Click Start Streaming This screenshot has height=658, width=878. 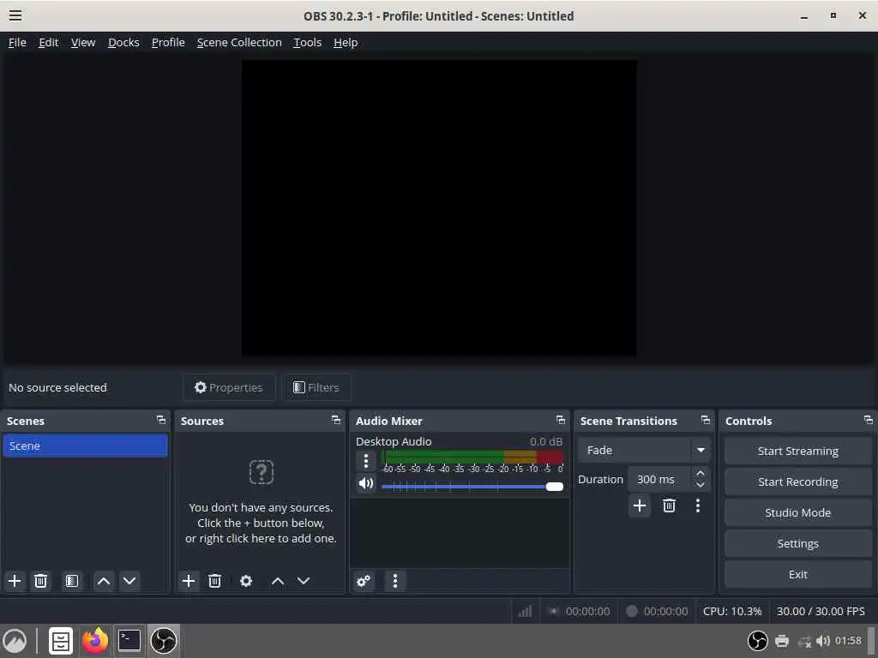(x=798, y=451)
